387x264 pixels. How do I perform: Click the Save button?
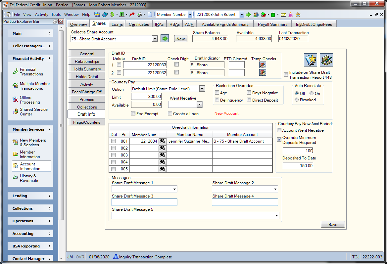pos(333,224)
